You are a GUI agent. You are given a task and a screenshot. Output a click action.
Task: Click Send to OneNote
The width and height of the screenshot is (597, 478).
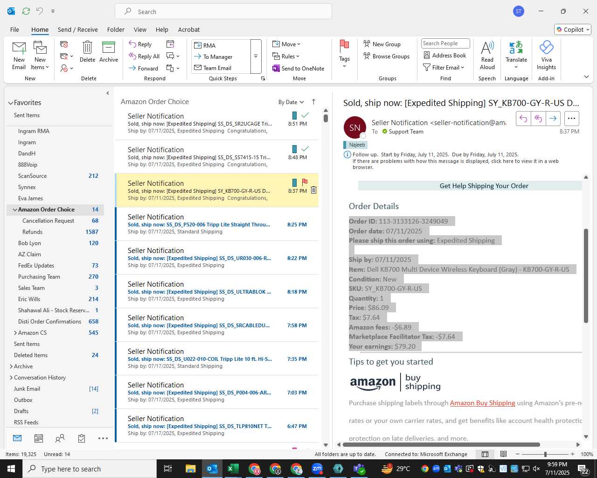tap(298, 69)
